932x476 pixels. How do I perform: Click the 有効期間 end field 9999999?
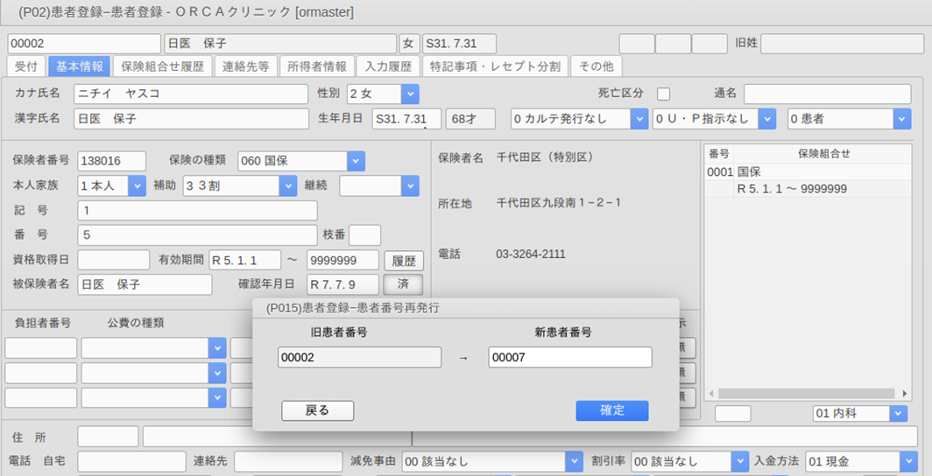(342, 260)
